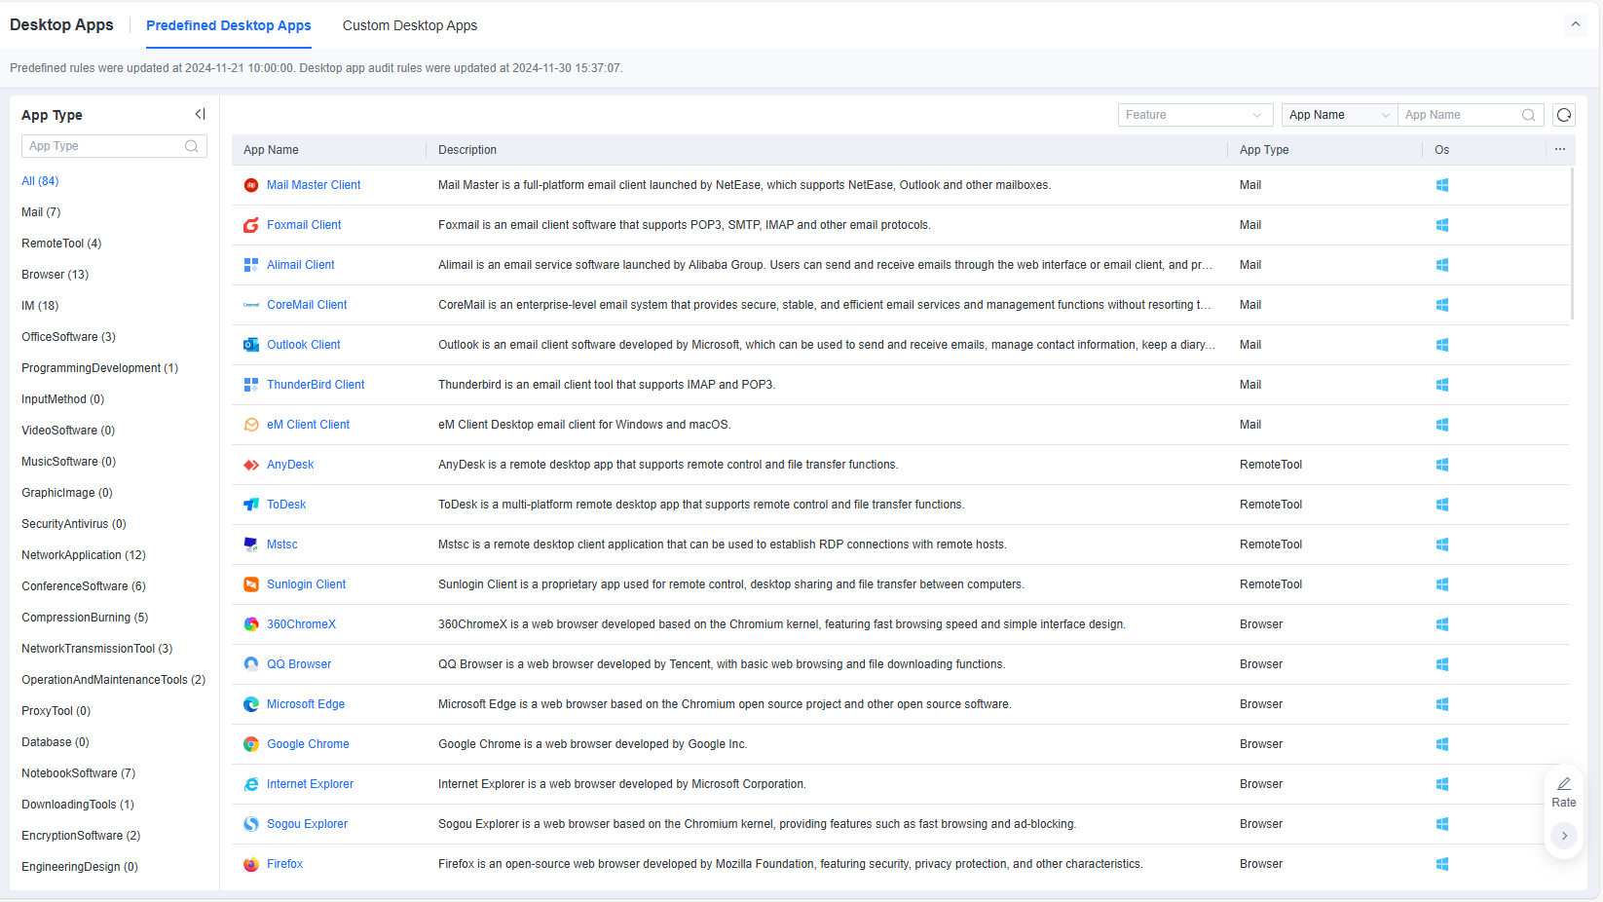Click the eM Client app icon
This screenshot has height=902, width=1603.
click(x=251, y=425)
